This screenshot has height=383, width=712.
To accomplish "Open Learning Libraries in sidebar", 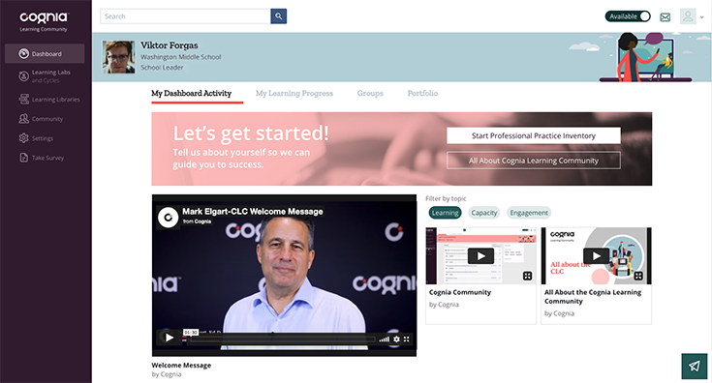I will (x=49, y=100).
